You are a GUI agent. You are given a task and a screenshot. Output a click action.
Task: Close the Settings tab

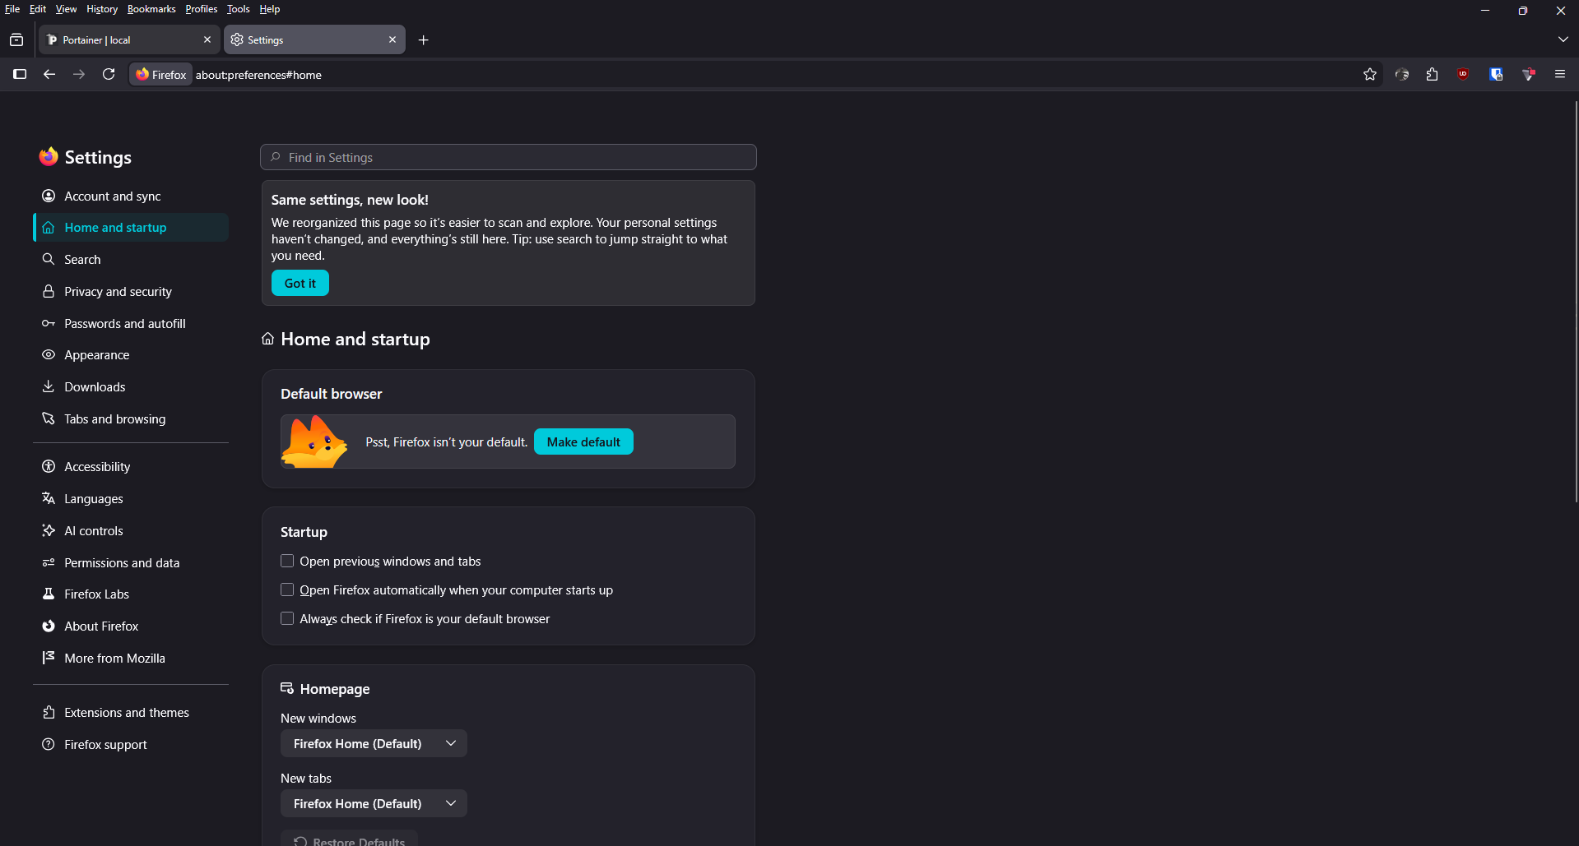(392, 39)
